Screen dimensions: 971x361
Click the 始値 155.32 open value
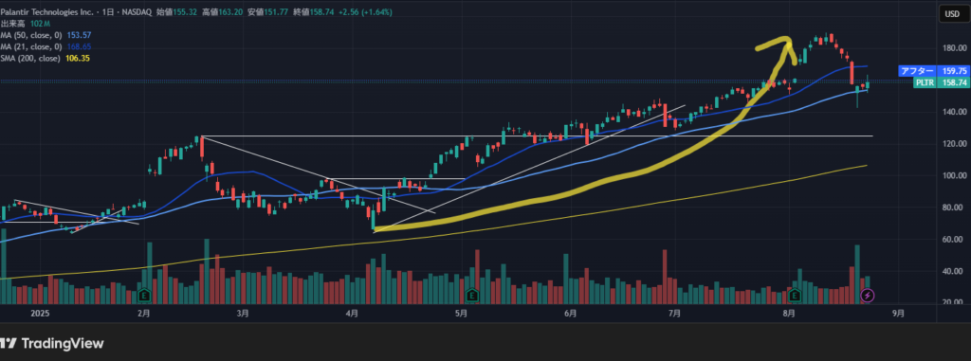(x=177, y=12)
